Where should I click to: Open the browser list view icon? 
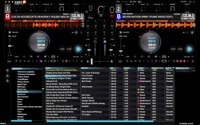point(7,70)
